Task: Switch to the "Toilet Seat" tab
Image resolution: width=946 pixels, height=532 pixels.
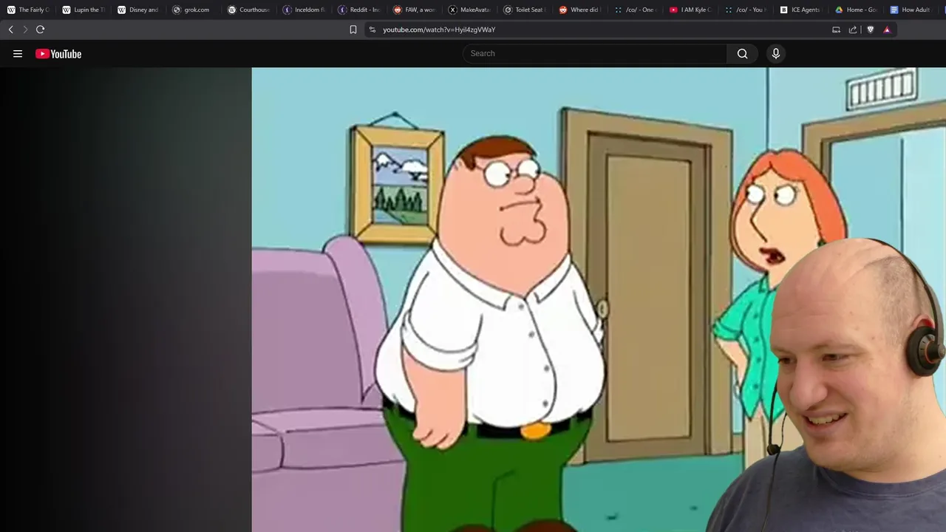Action: (x=525, y=10)
